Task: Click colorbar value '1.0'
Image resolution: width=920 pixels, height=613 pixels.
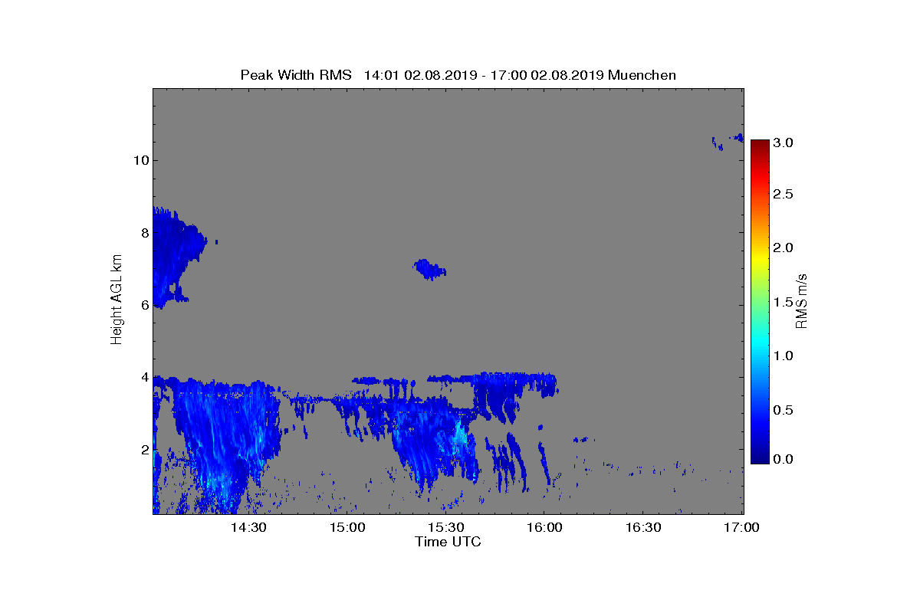Action: [783, 356]
